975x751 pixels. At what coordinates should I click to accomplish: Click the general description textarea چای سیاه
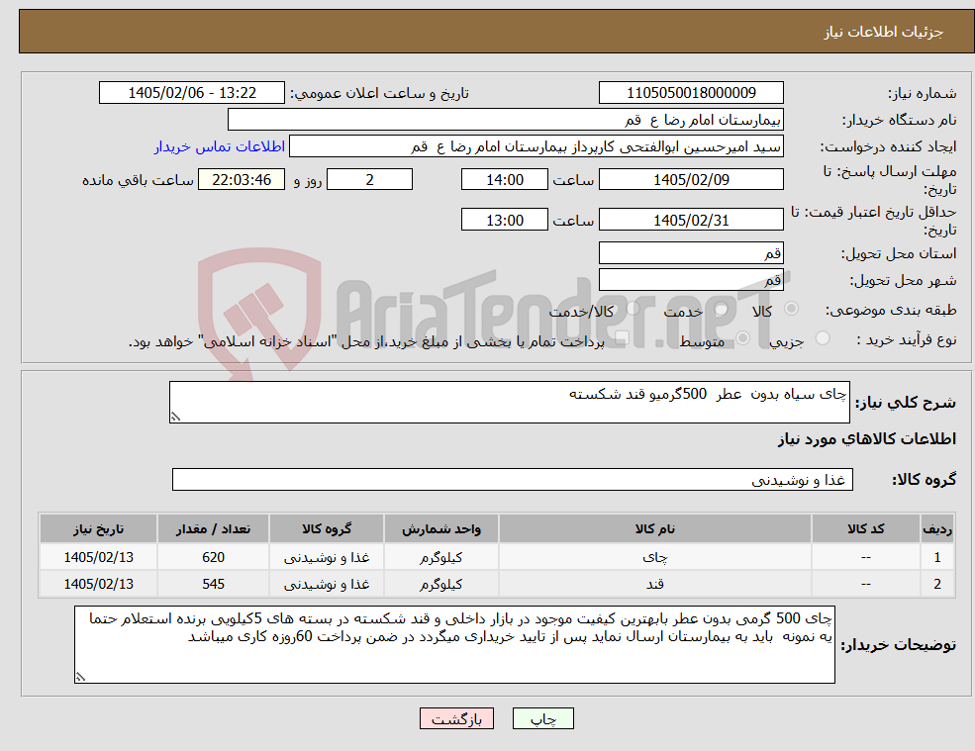tap(509, 403)
